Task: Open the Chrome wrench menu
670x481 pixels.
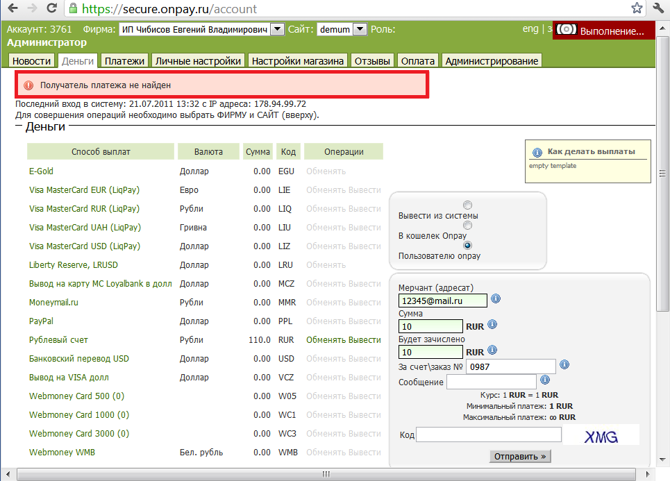Action: [x=658, y=9]
